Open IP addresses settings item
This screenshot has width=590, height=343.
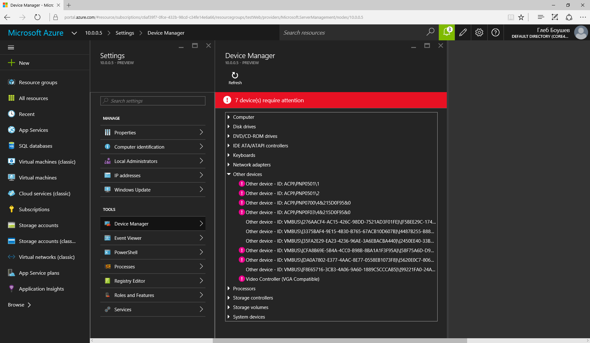point(153,175)
